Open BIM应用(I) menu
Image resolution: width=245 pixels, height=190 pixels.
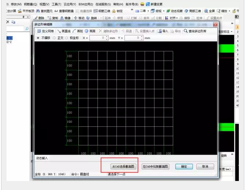86,4
